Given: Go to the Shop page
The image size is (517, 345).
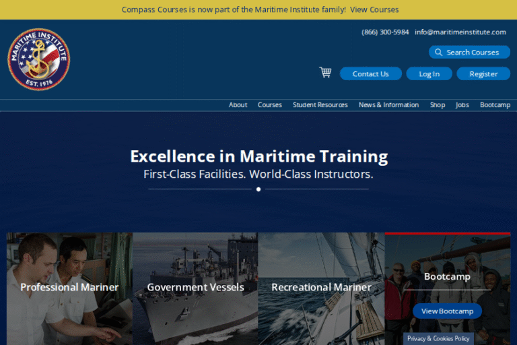Looking at the screenshot, I should pos(438,105).
